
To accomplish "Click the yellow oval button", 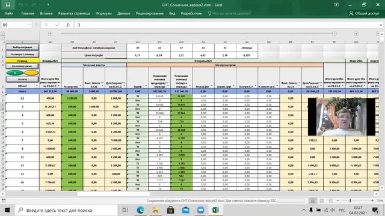I will pyautogui.click(x=31, y=73).
